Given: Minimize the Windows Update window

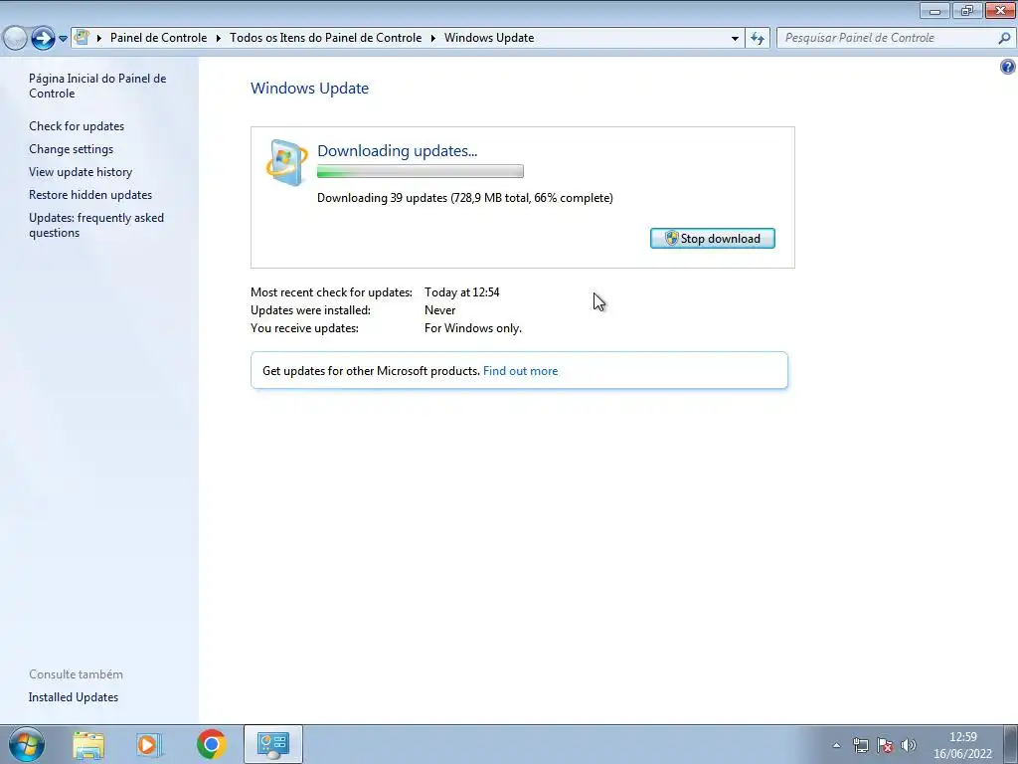Looking at the screenshot, I should click(x=934, y=10).
